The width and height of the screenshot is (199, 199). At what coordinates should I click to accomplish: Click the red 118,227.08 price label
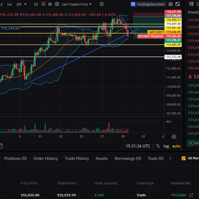(x=173, y=12)
